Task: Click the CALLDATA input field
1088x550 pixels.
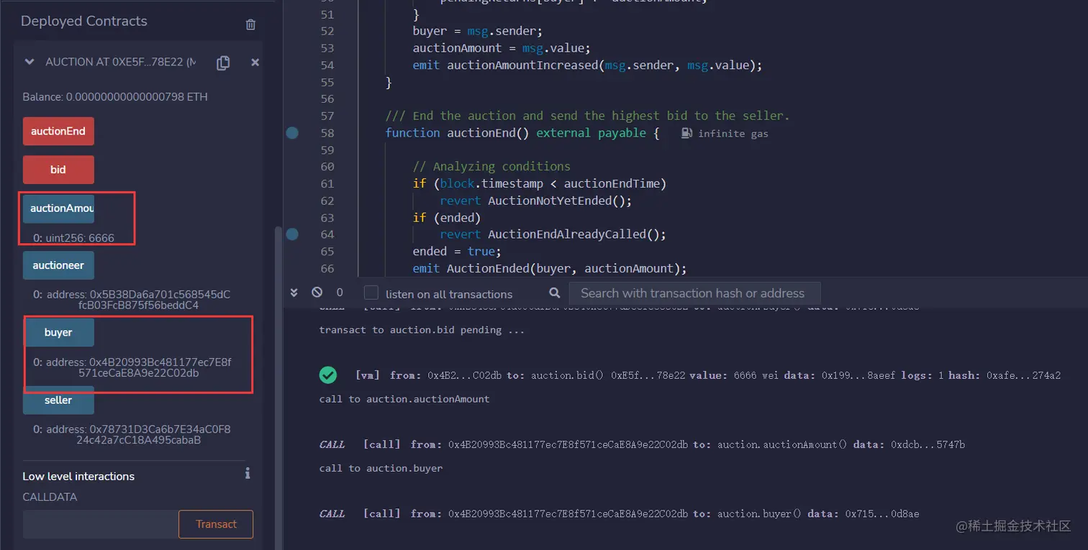Action: coord(99,524)
